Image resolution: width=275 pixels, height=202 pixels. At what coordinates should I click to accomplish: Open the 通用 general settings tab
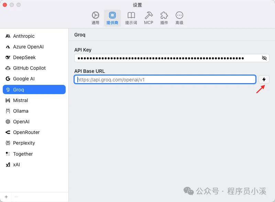[x=96, y=18]
